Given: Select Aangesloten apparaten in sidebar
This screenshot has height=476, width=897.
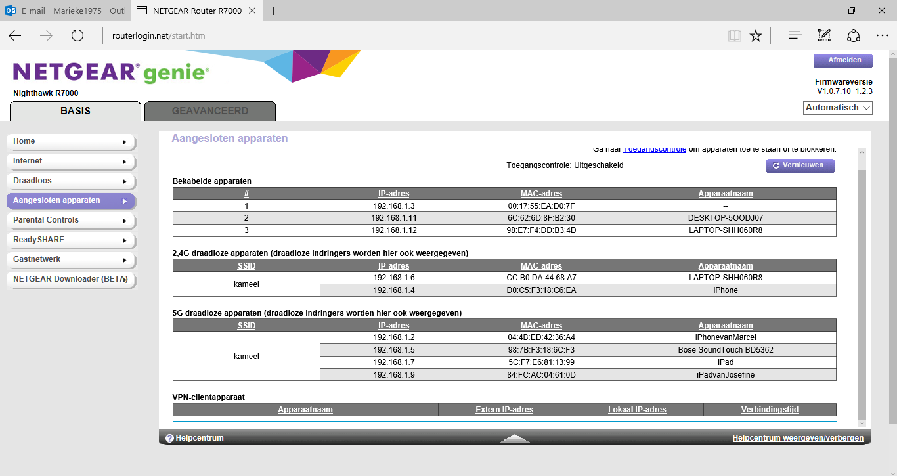Looking at the screenshot, I should point(70,200).
